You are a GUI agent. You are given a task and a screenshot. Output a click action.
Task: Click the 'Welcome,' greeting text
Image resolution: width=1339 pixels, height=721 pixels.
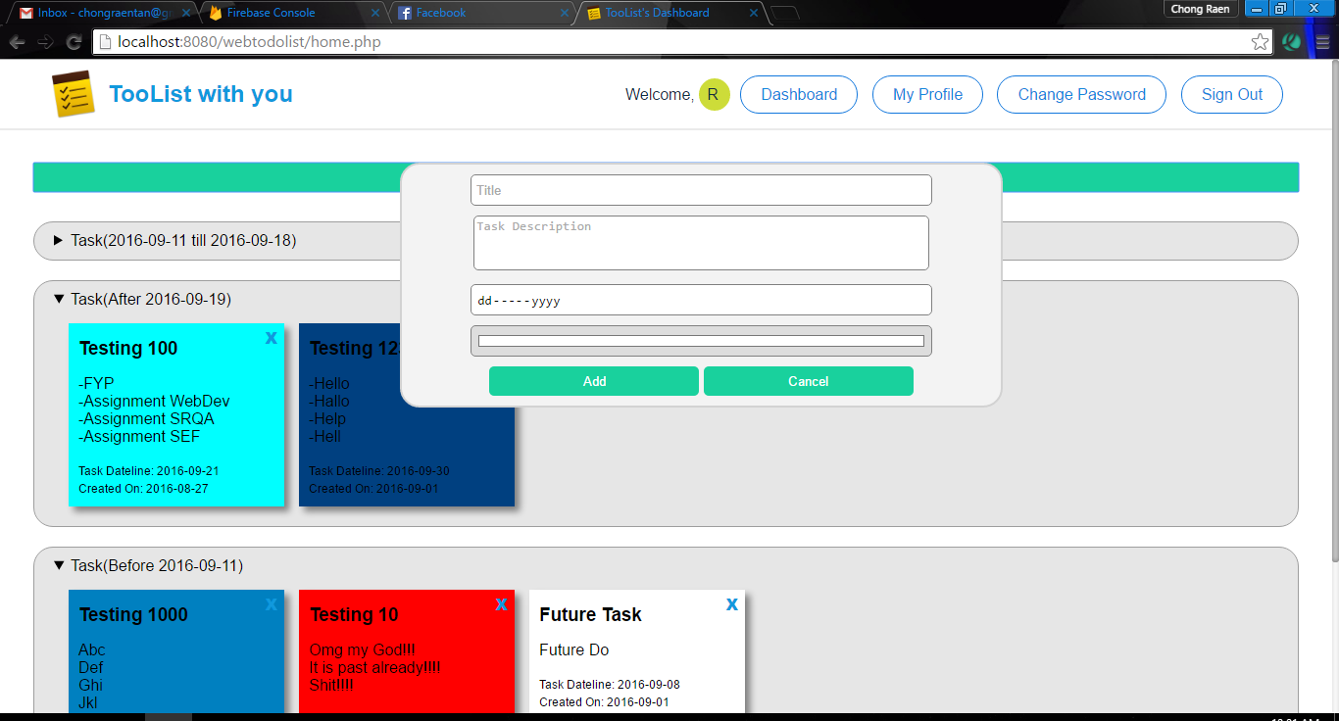(660, 95)
